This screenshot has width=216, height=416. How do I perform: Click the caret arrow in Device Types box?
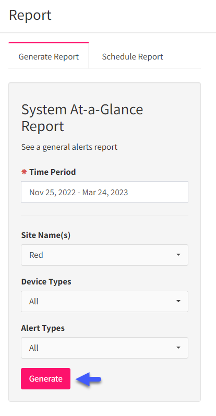pos(178,301)
